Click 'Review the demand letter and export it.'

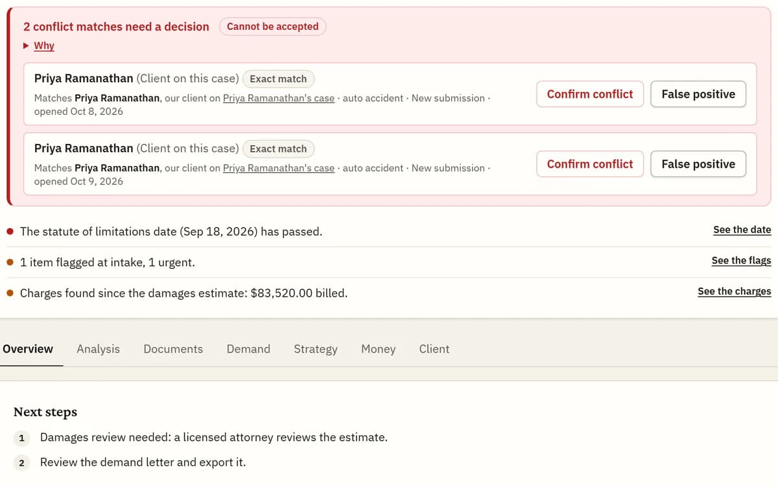tap(143, 463)
